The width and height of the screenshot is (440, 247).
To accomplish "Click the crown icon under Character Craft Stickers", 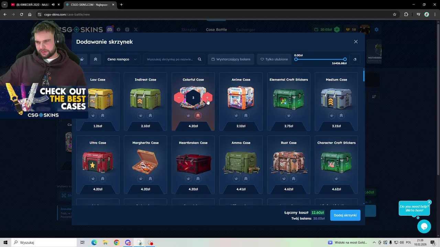I will coord(337,179).
